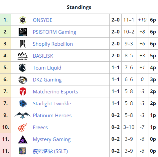Click the Mystery Gaming purple triangle logo
The height and width of the screenshot is (157, 158).
click(x=23, y=139)
